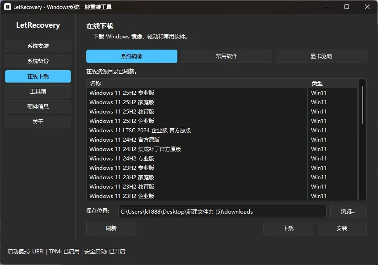Screen dimensions: 378x265
Task: Select Windows 11 LTSC 2024 企业版 官方原版
Action: (222, 130)
